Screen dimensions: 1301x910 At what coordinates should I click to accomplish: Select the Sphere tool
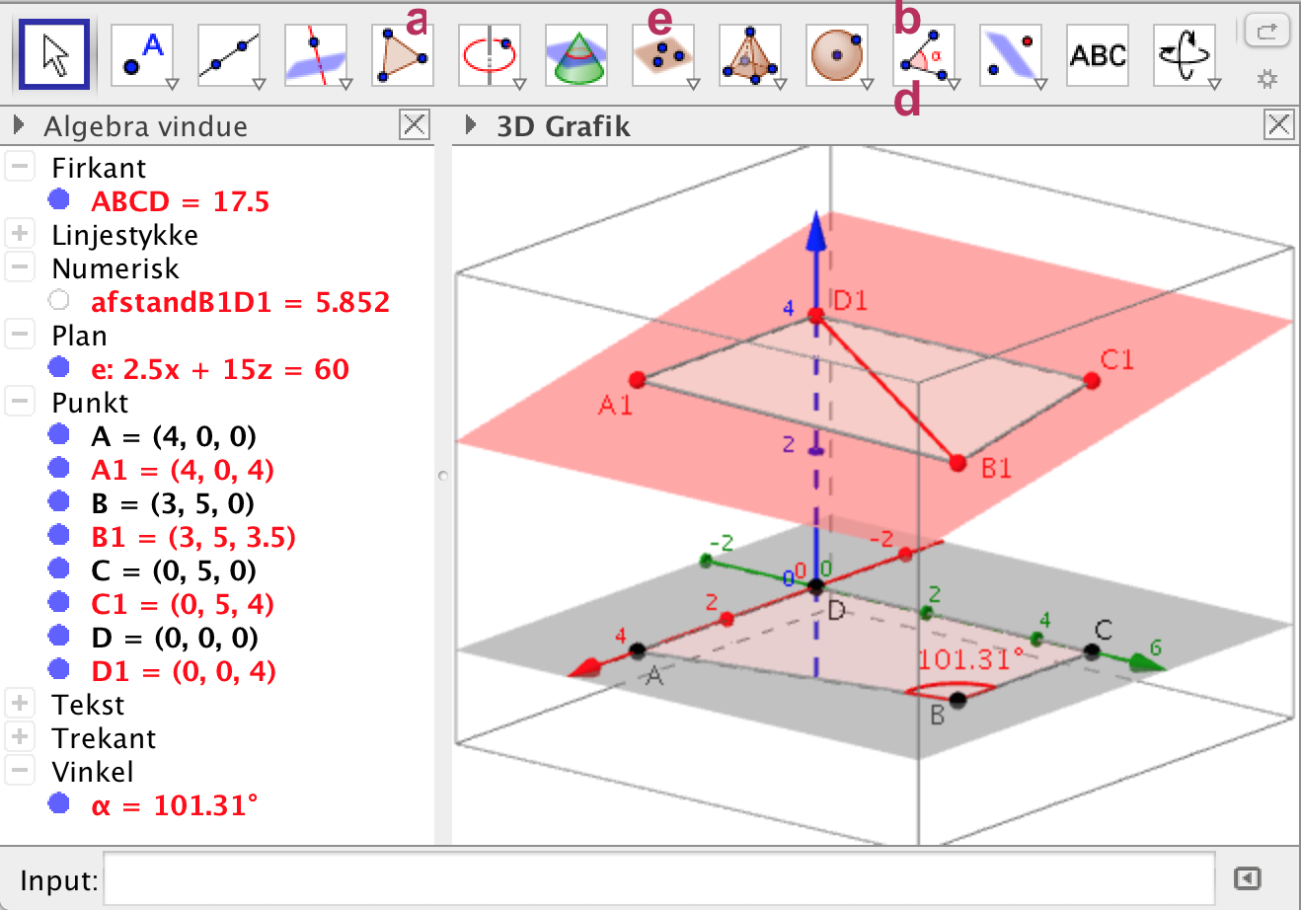[838, 55]
